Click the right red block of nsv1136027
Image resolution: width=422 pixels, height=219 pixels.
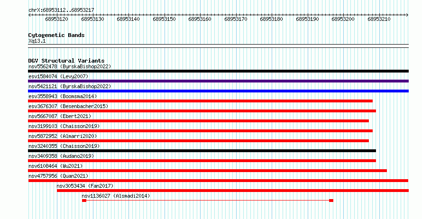[x=331, y=201]
